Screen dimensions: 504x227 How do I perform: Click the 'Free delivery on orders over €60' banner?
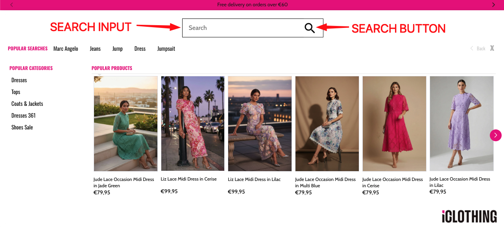(x=252, y=4)
